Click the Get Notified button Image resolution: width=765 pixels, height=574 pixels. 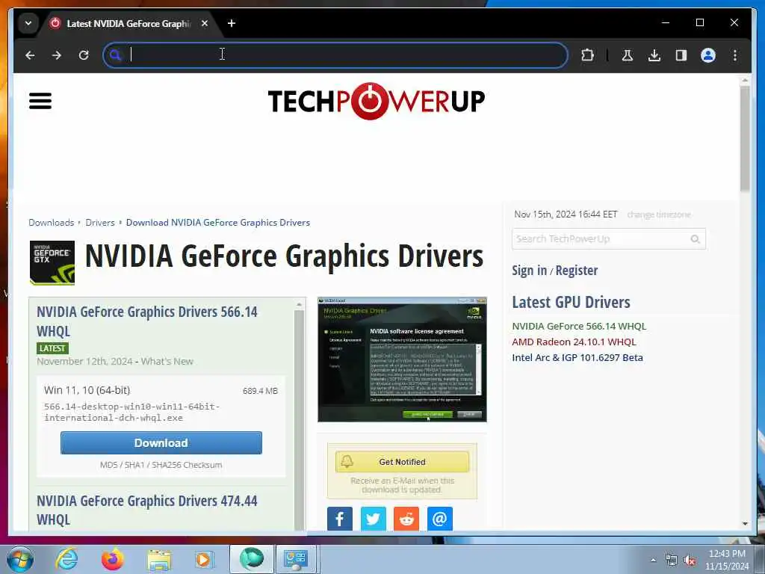point(402,462)
